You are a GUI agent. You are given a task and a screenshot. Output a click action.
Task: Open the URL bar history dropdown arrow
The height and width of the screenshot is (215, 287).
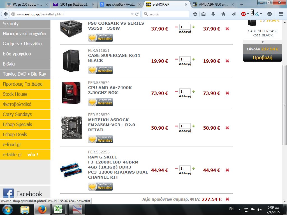click(x=132, y=14)
